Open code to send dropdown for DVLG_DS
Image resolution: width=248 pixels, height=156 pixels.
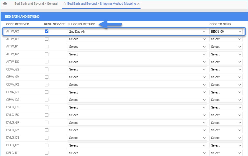pyautogui.click(x=226, y=138)
